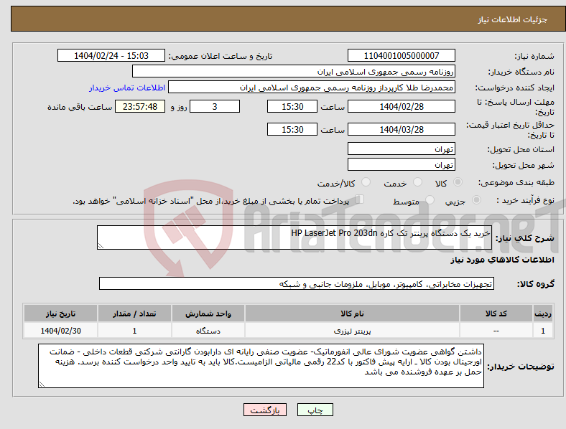Select the کالا radio button
566x429 pixels.
click(458, 182)
